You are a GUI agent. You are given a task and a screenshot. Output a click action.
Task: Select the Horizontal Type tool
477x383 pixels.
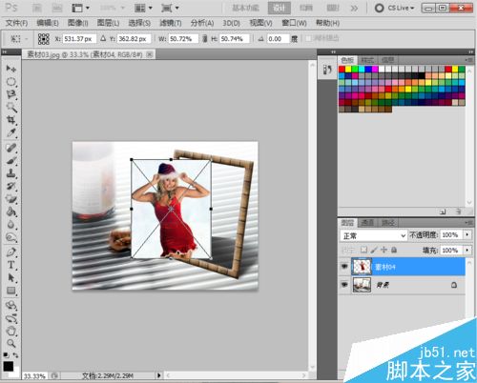[11, 265]
